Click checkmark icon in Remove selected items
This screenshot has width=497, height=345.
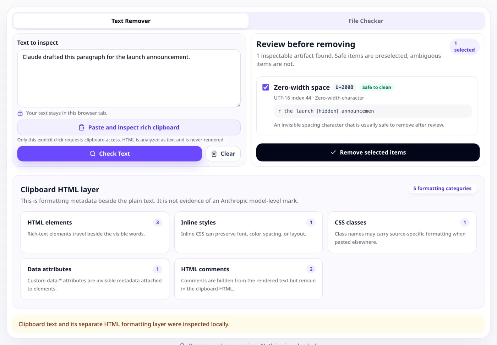(x=333, y=152)
